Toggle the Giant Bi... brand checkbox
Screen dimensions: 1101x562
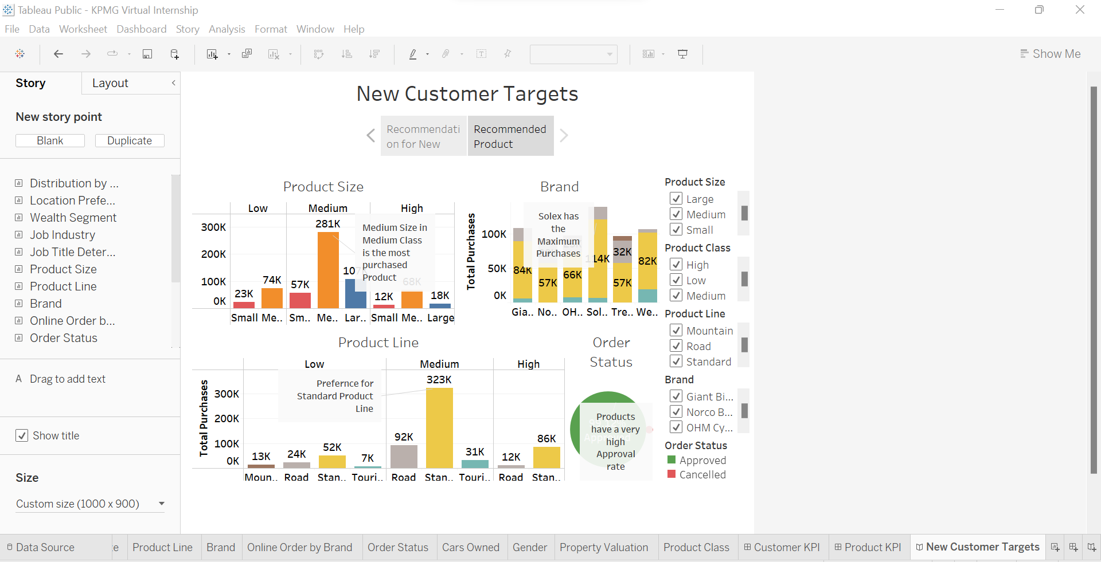coord(676,396)
